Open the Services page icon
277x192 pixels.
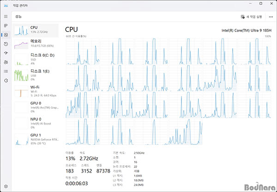point(6,80)
